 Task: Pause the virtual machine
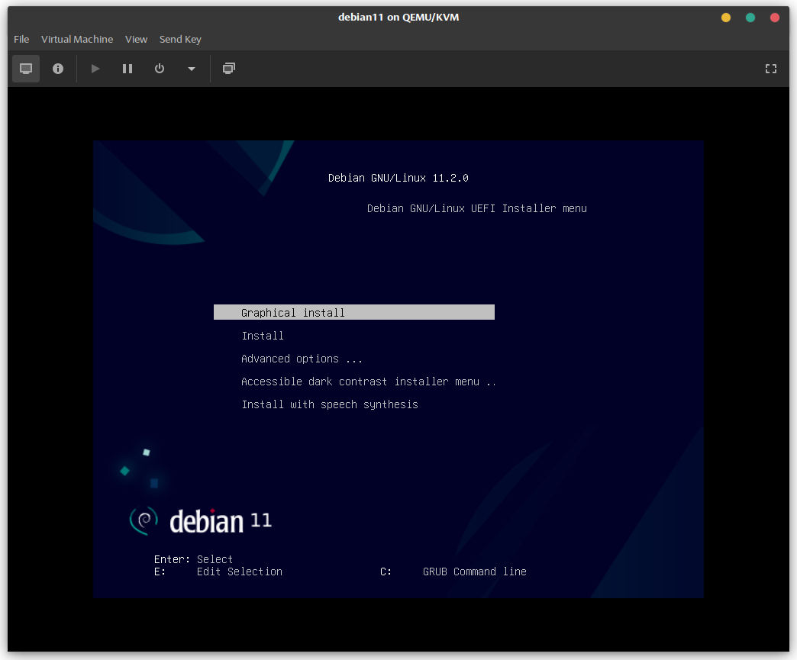[x=127, y=69]
